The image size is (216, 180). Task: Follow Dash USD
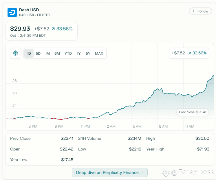point(200,11)
